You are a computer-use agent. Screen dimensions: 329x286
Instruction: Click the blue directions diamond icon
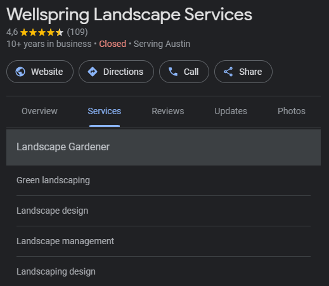(93, 72)
